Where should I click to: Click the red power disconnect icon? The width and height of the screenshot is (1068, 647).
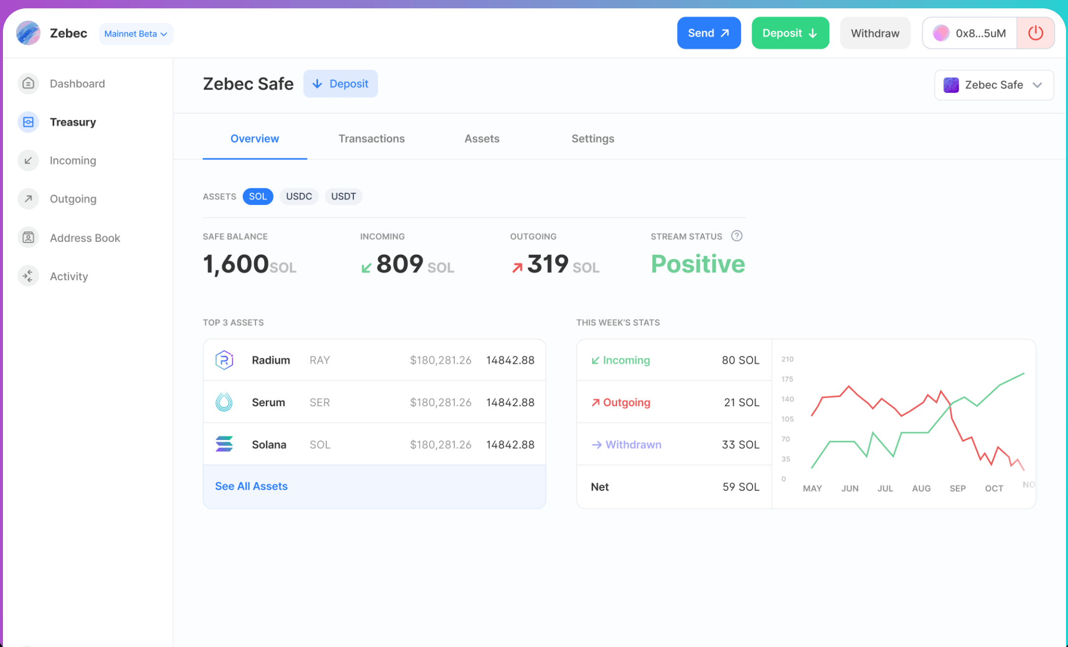(x=1036, y=33)
